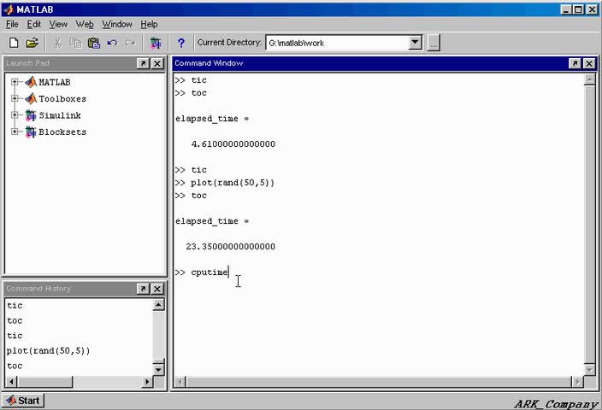Close the Launch Pad panel
602x410 pixels.
[157, 63]
